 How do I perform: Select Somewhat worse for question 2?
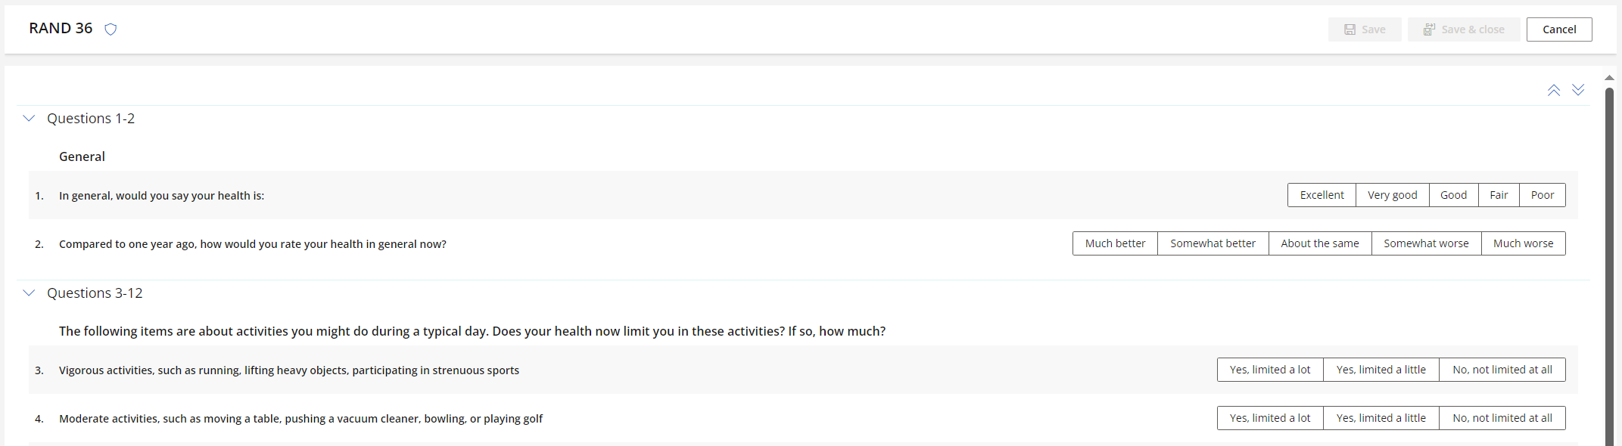[1426, 243]
